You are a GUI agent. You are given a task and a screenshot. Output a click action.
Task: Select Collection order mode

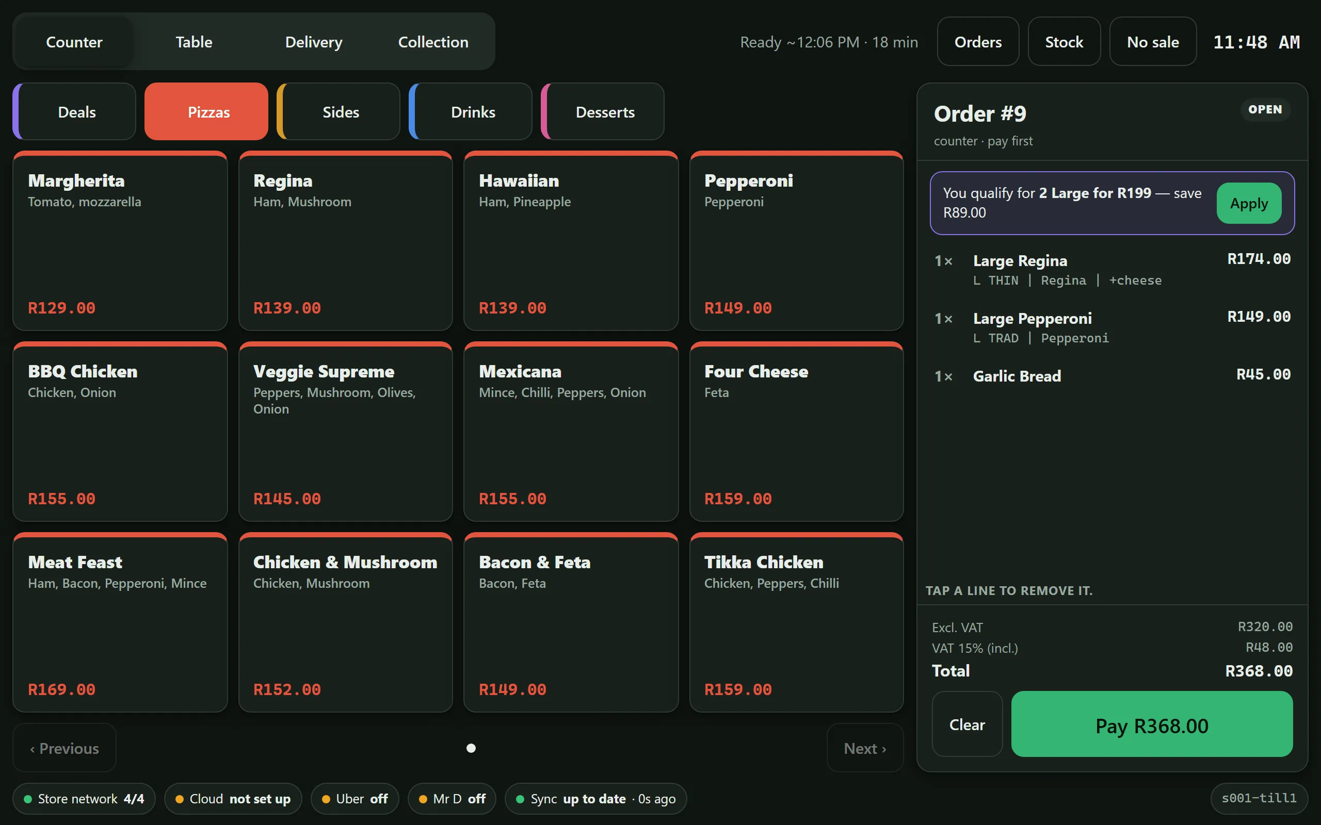433,42
